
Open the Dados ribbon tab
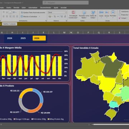pyautogui.click(x=9, y=8)
